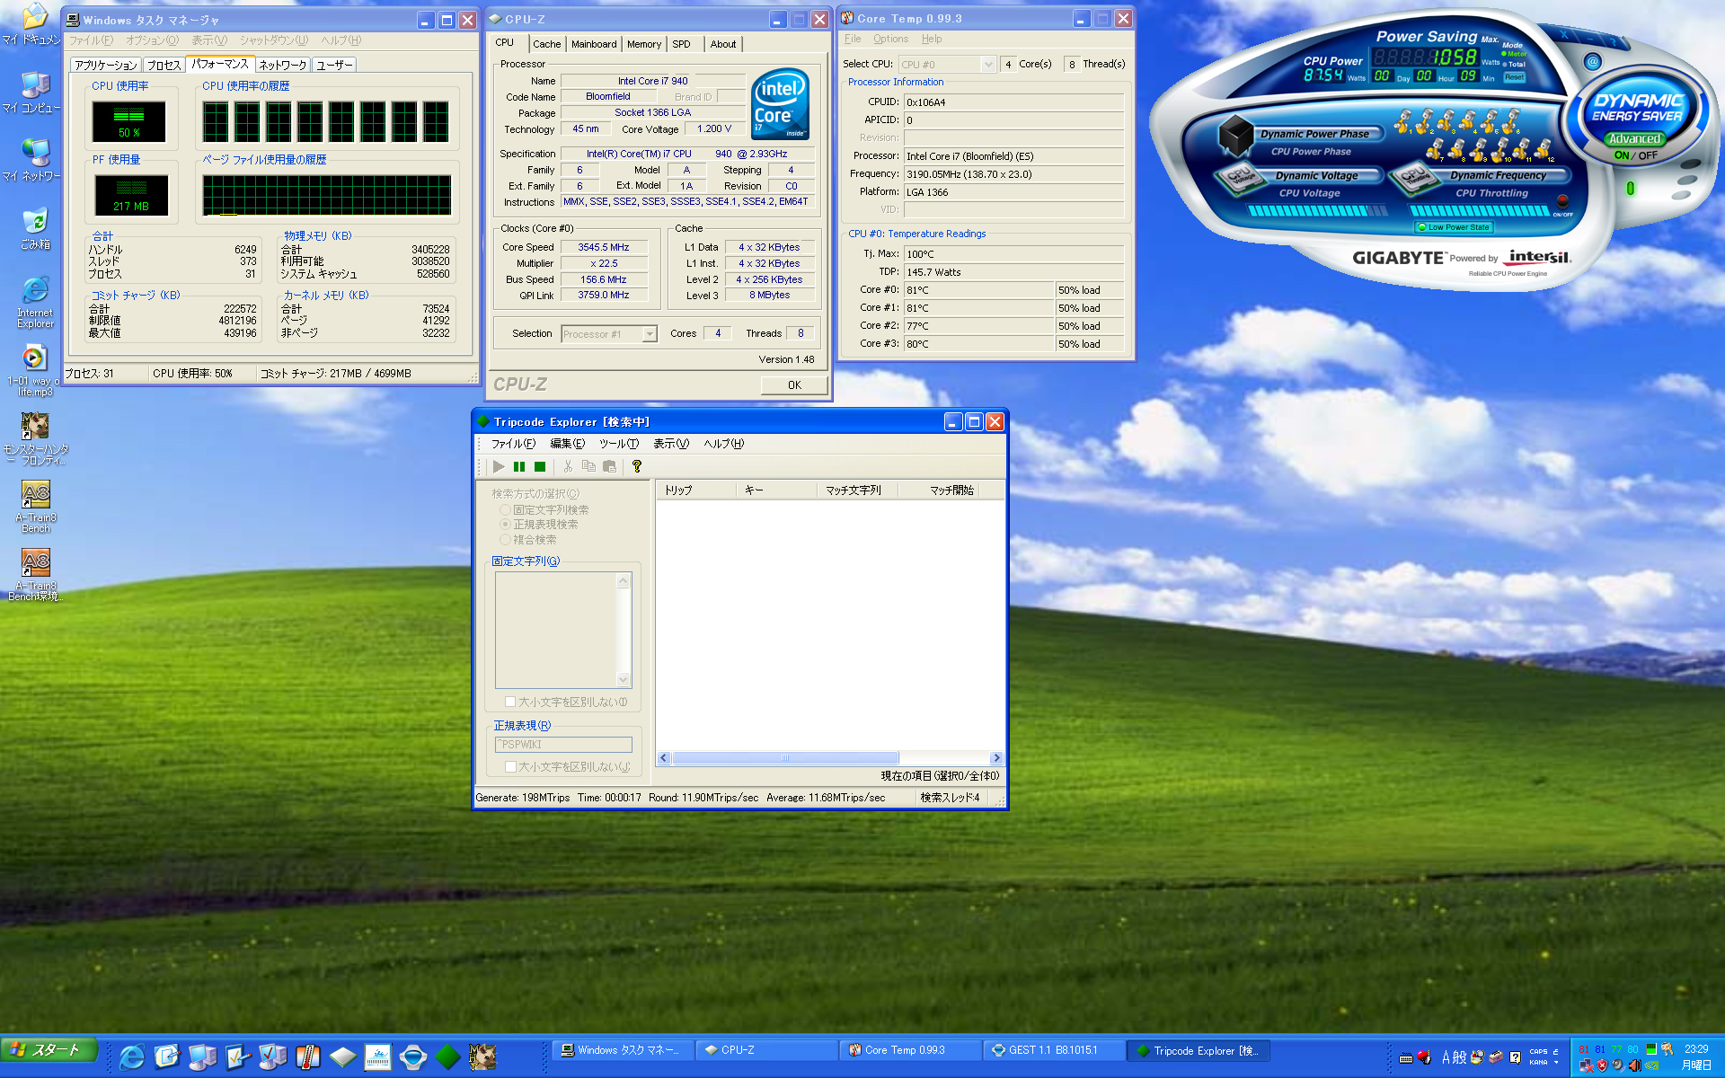The height and width of the screenshot is (1078, 1725).
Task: Open the Processor #1 selection dropdown
Action: coord(650,334)
